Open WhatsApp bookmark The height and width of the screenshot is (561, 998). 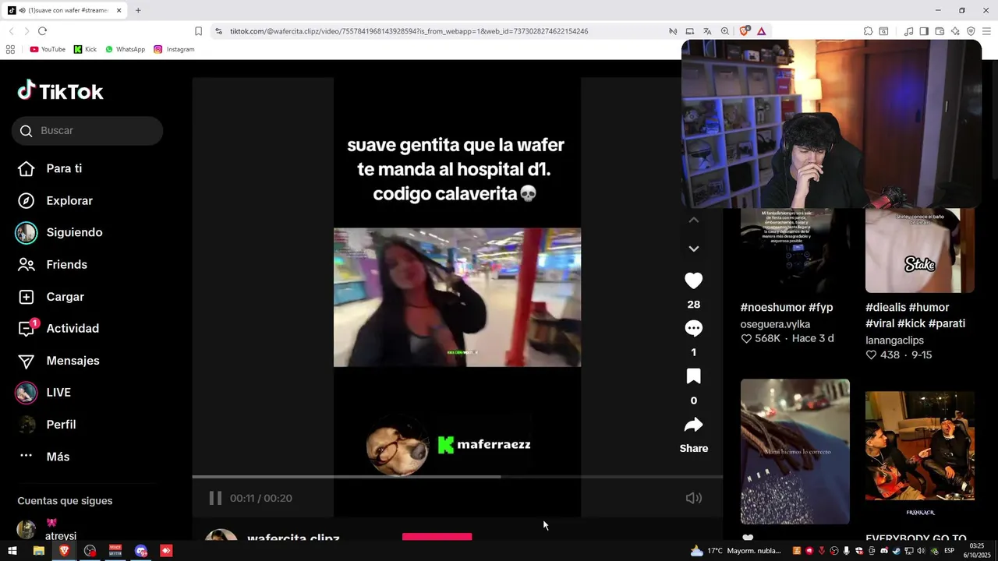click(125, 49)
